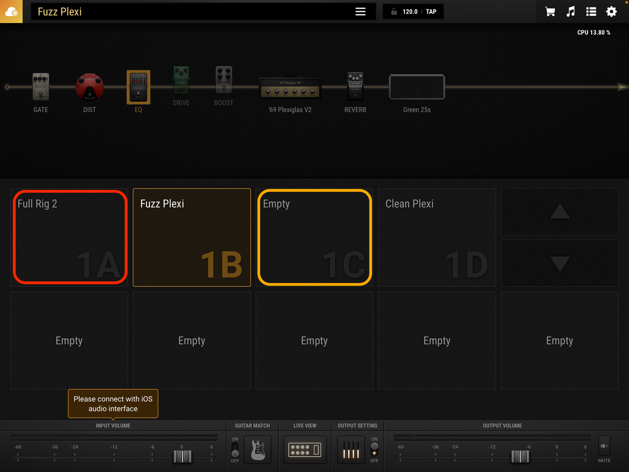Mute the output volume
This screenshot has height=472, width=629.
tap(604, 446)
